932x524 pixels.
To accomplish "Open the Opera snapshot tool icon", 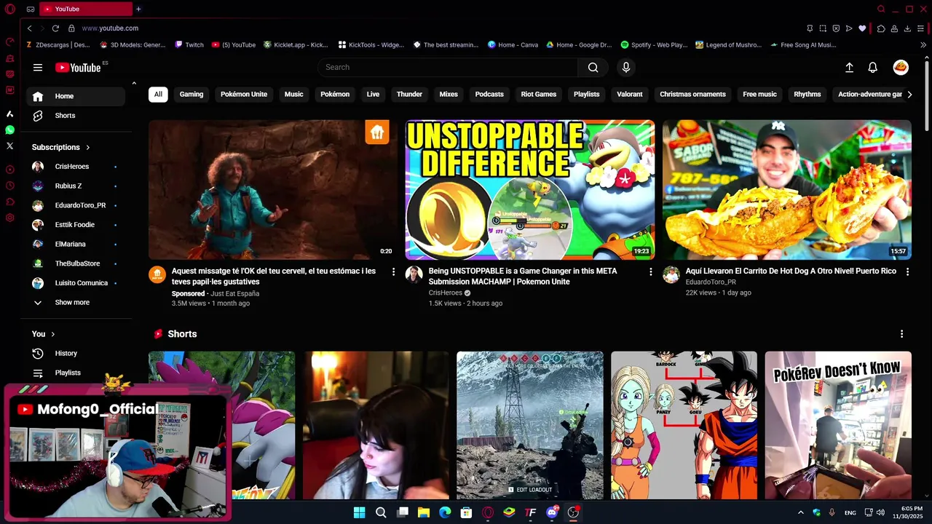I will coord(823,28).
